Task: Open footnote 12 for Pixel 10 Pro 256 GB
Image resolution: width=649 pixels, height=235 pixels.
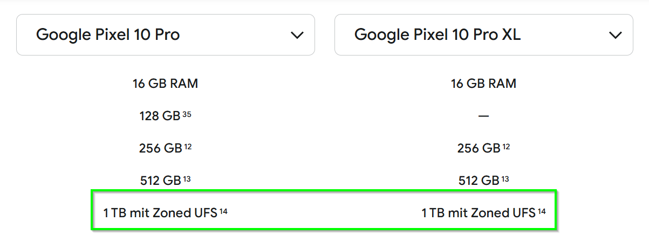Action: point(188,146)
